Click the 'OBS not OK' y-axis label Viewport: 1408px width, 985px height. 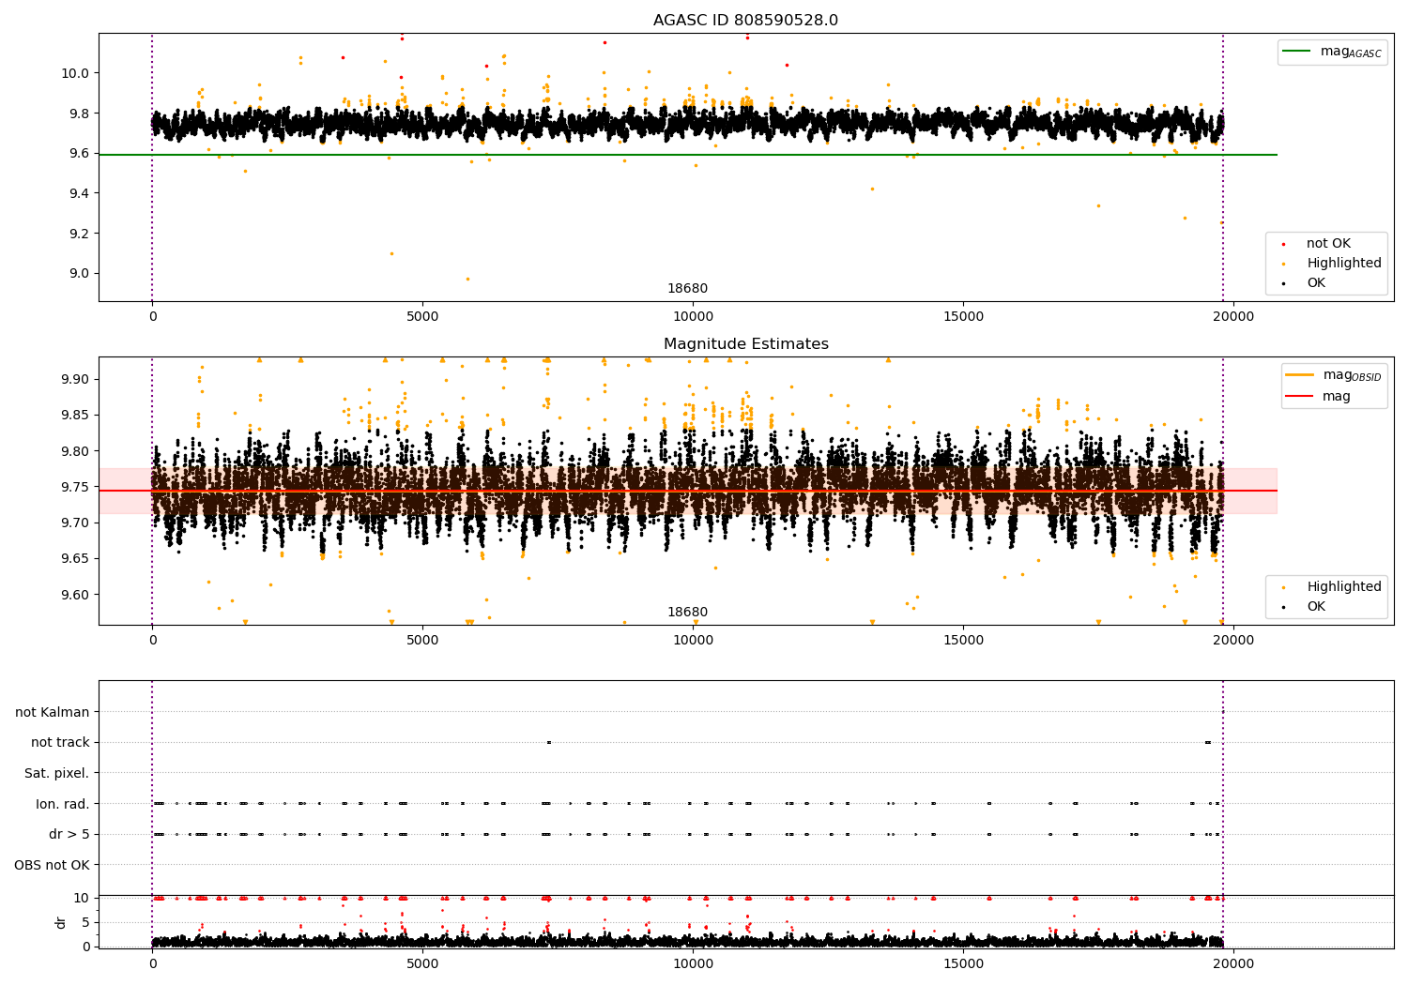(x=52, y=865)
